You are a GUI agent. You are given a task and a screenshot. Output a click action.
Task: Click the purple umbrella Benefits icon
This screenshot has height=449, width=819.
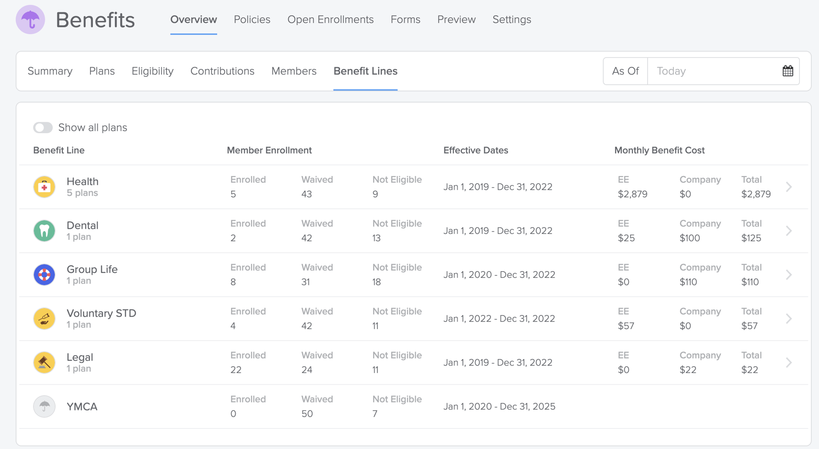(30, 20)
